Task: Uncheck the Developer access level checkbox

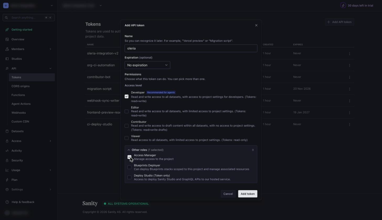Action: point(126,96)
